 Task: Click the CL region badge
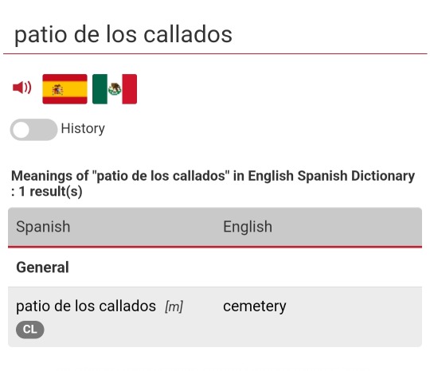pyautogui.click(x=30, y=330)
